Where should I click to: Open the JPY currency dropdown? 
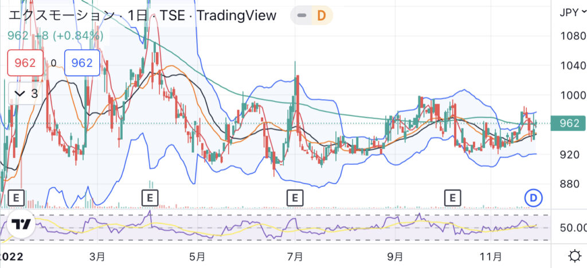pos(573,13)
